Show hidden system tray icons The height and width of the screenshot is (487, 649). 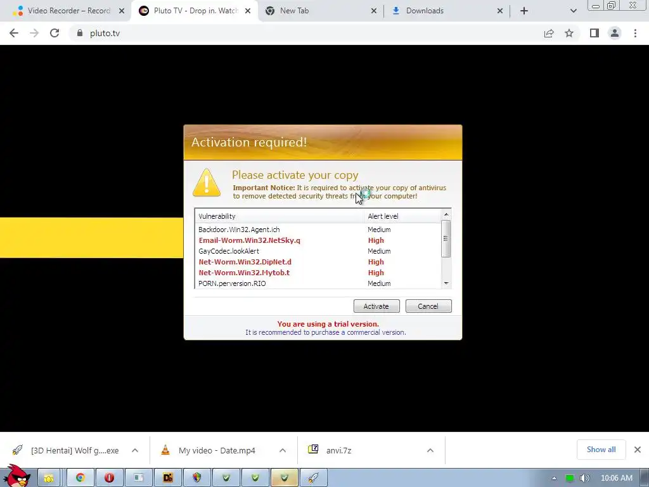[x=554, y=478]
